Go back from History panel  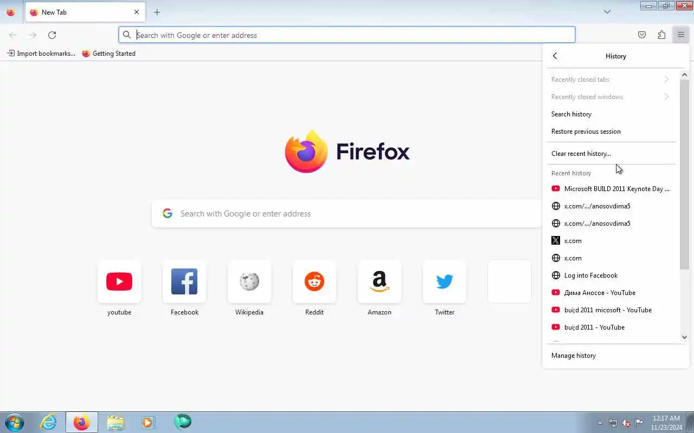(x=555, y=56)
